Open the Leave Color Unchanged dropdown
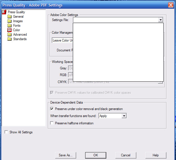The height and width of the screenshot is (160, 176). tap(62, 40)
